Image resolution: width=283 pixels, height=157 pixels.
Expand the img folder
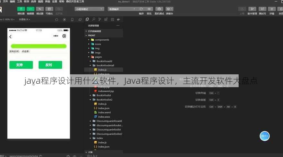click(104, 48)
